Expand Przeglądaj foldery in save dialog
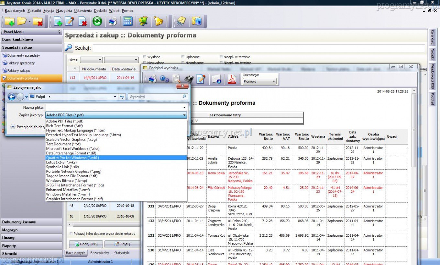The height and width of the screenshot is (265, 440). 13,127
